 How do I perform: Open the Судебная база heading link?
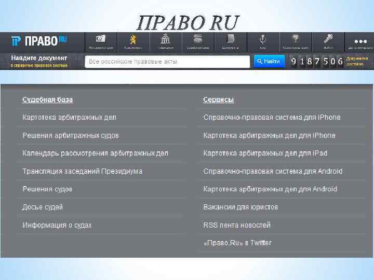(x=47, y=100)
